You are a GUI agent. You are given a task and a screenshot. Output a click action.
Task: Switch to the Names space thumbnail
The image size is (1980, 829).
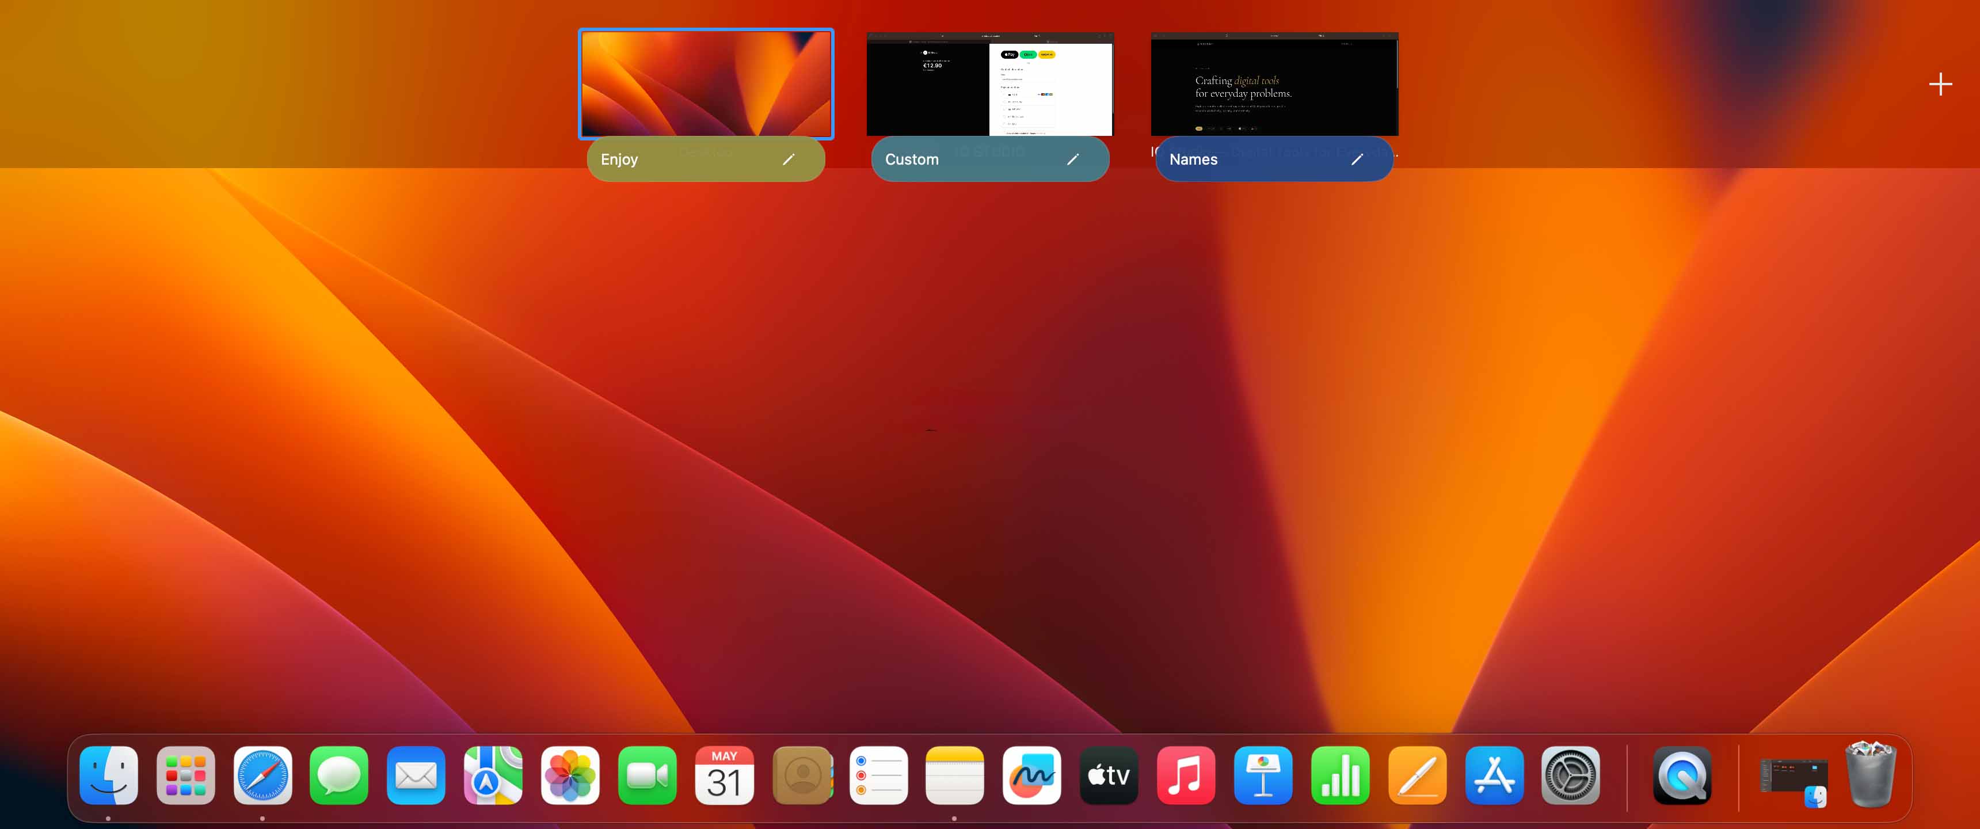point(1274,84)
